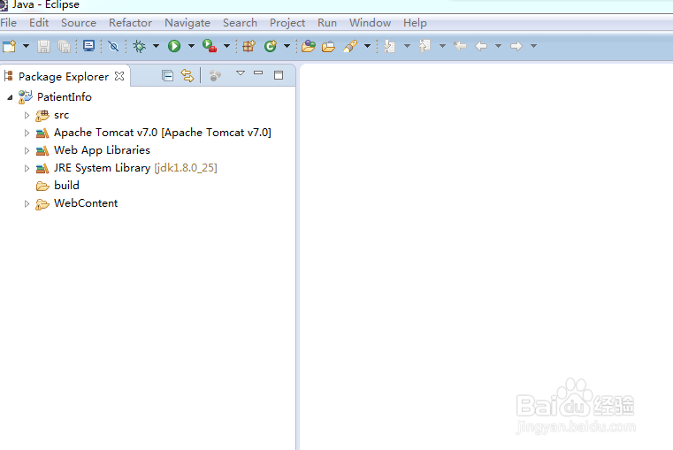
Task: Expand Web App Libraries
Action: click(27, 150)
